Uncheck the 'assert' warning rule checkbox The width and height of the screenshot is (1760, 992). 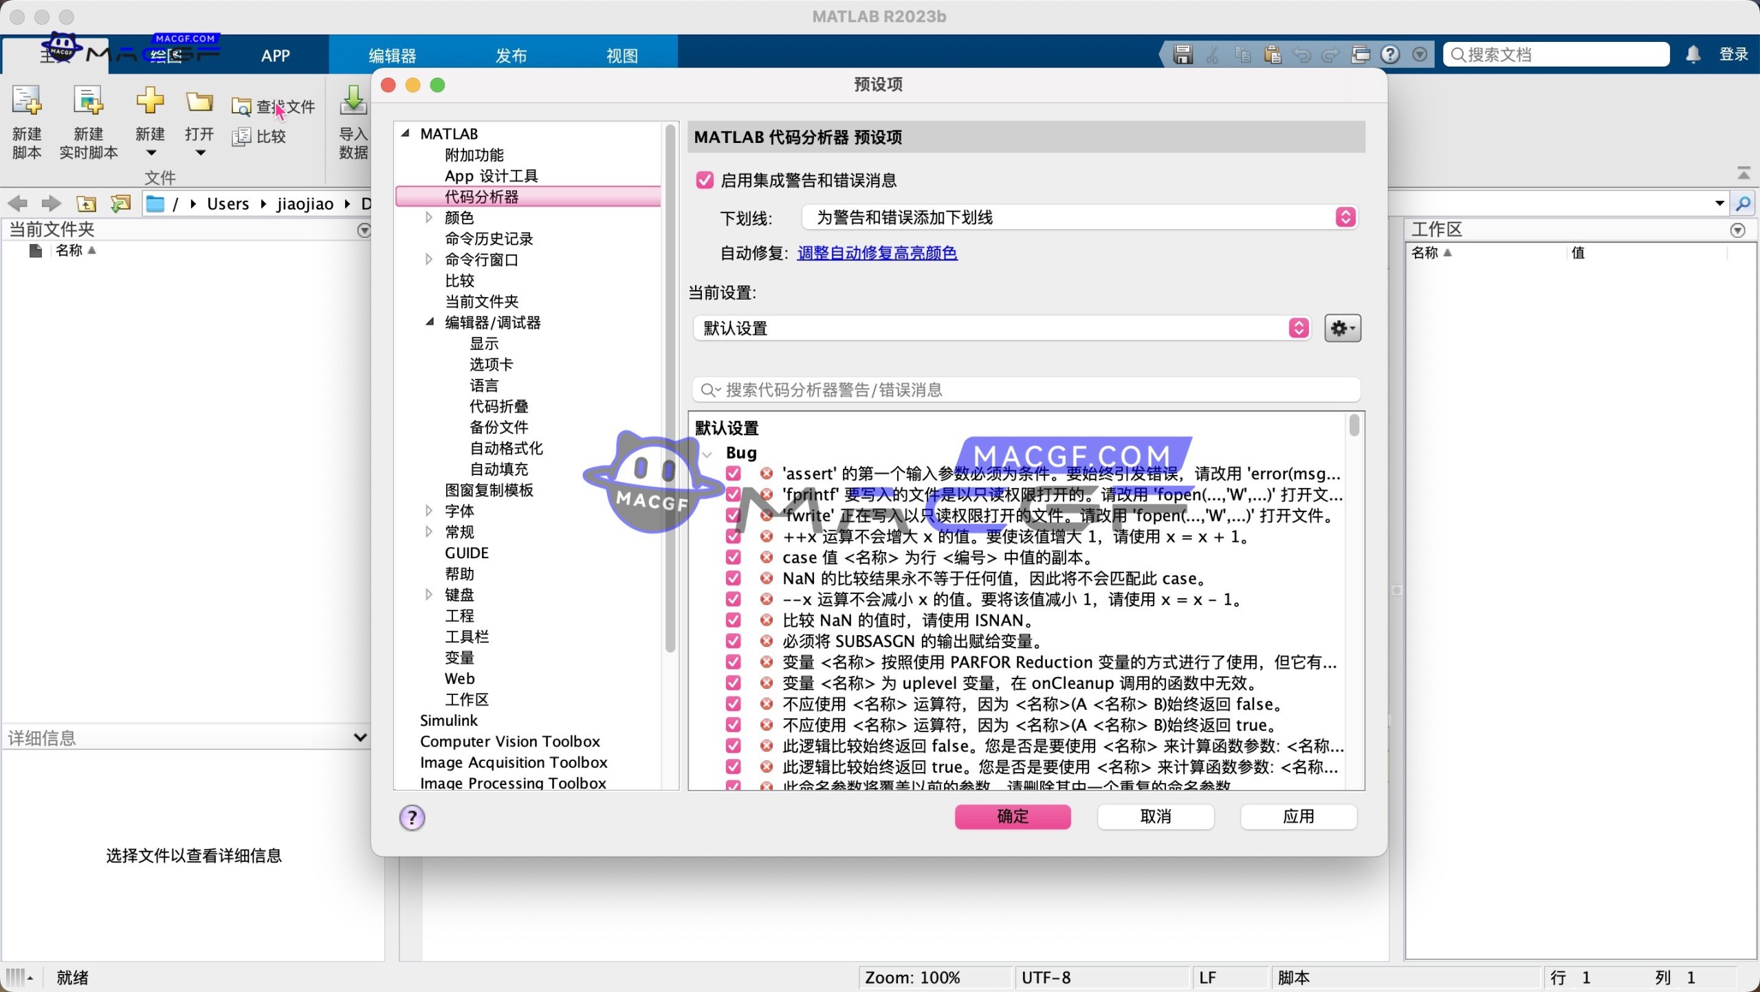[x=733, y=473]
